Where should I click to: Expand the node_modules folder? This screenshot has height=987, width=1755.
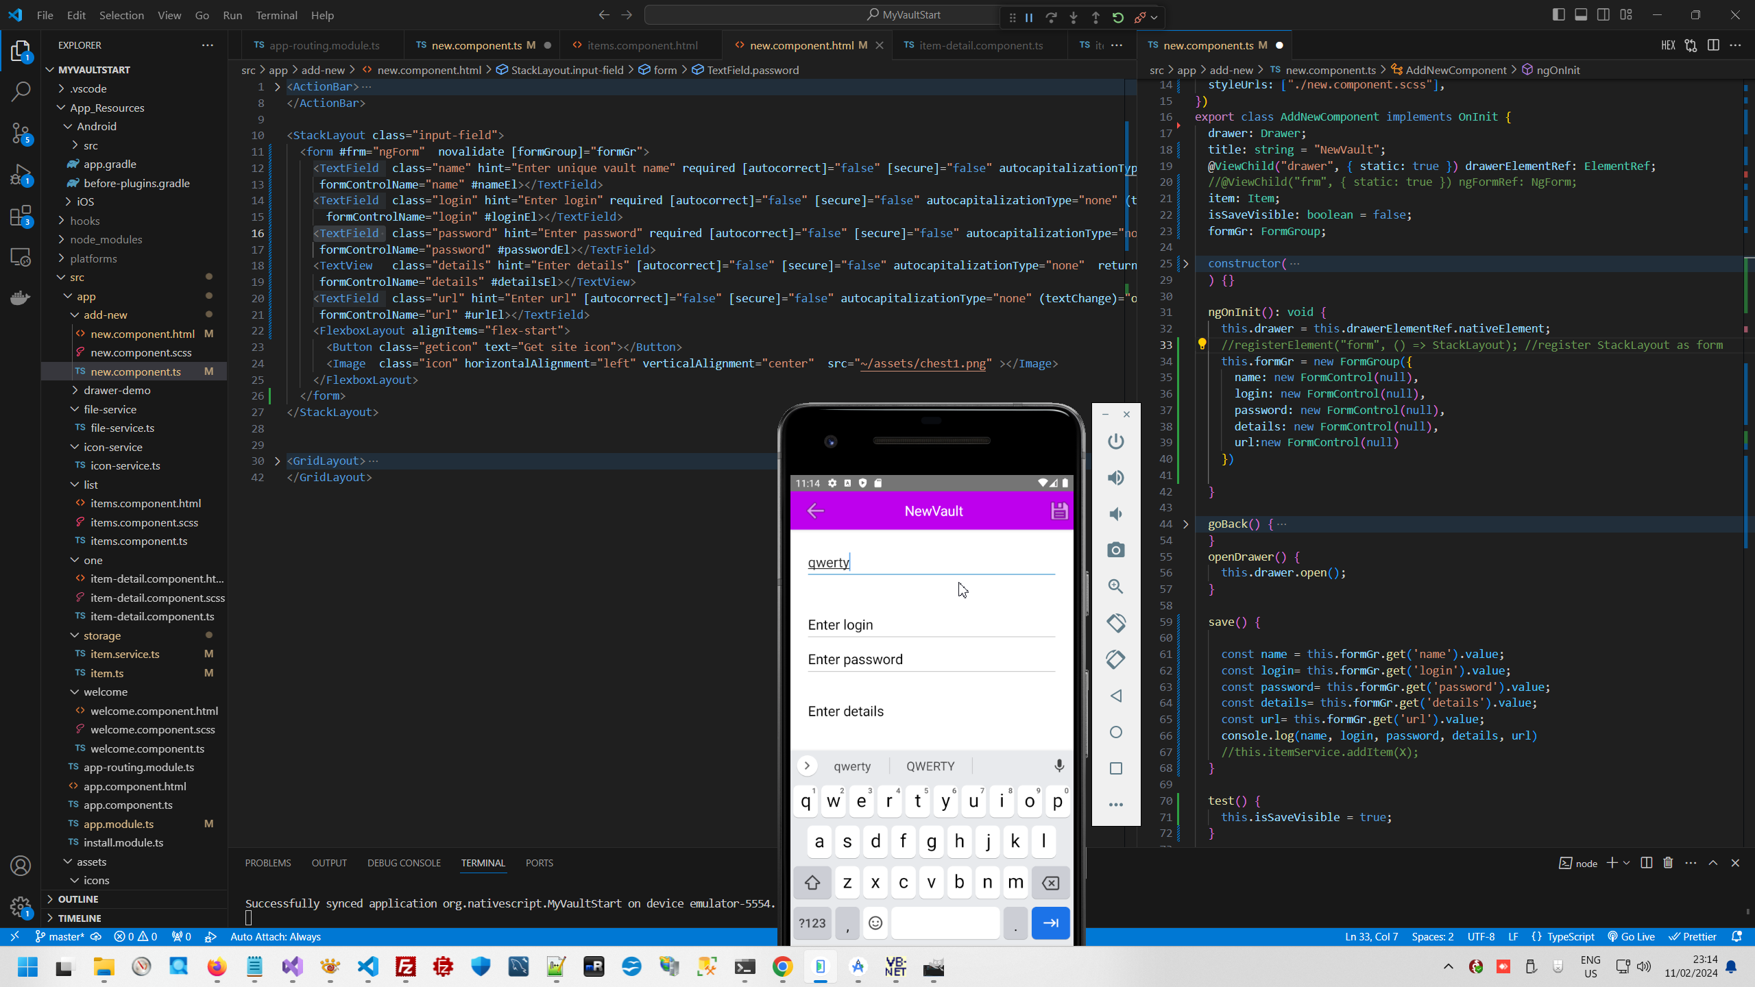[106, 239]
